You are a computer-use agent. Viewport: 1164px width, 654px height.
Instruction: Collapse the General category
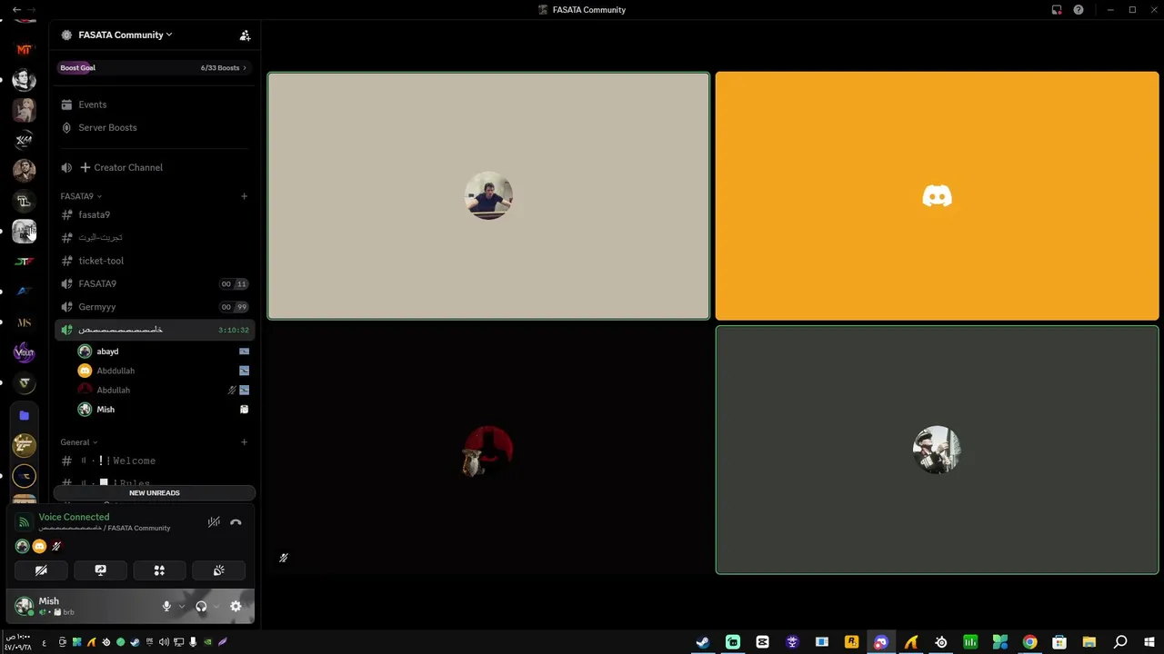[x=79, y=442]
